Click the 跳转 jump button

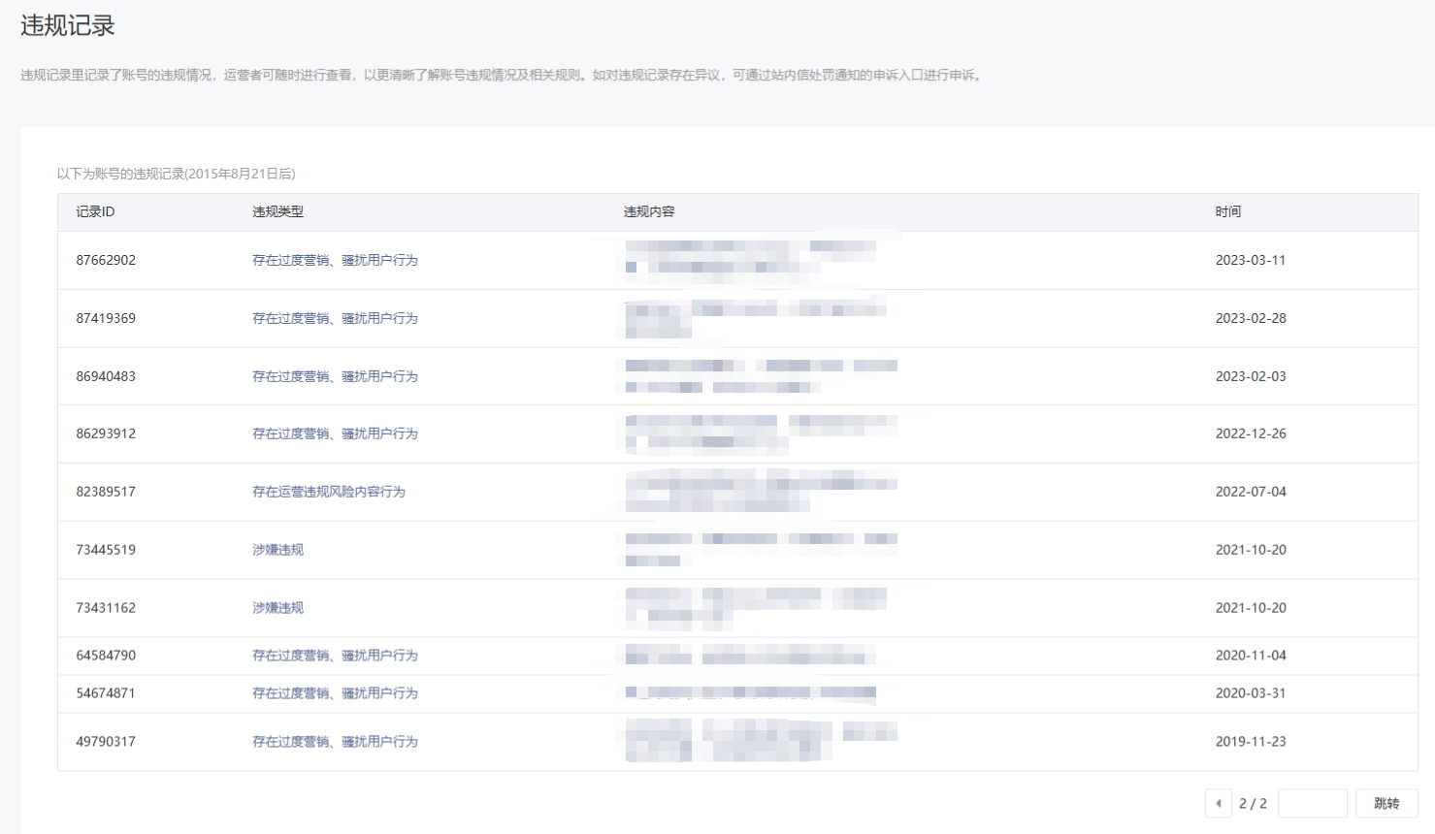tap(1386, 803)
